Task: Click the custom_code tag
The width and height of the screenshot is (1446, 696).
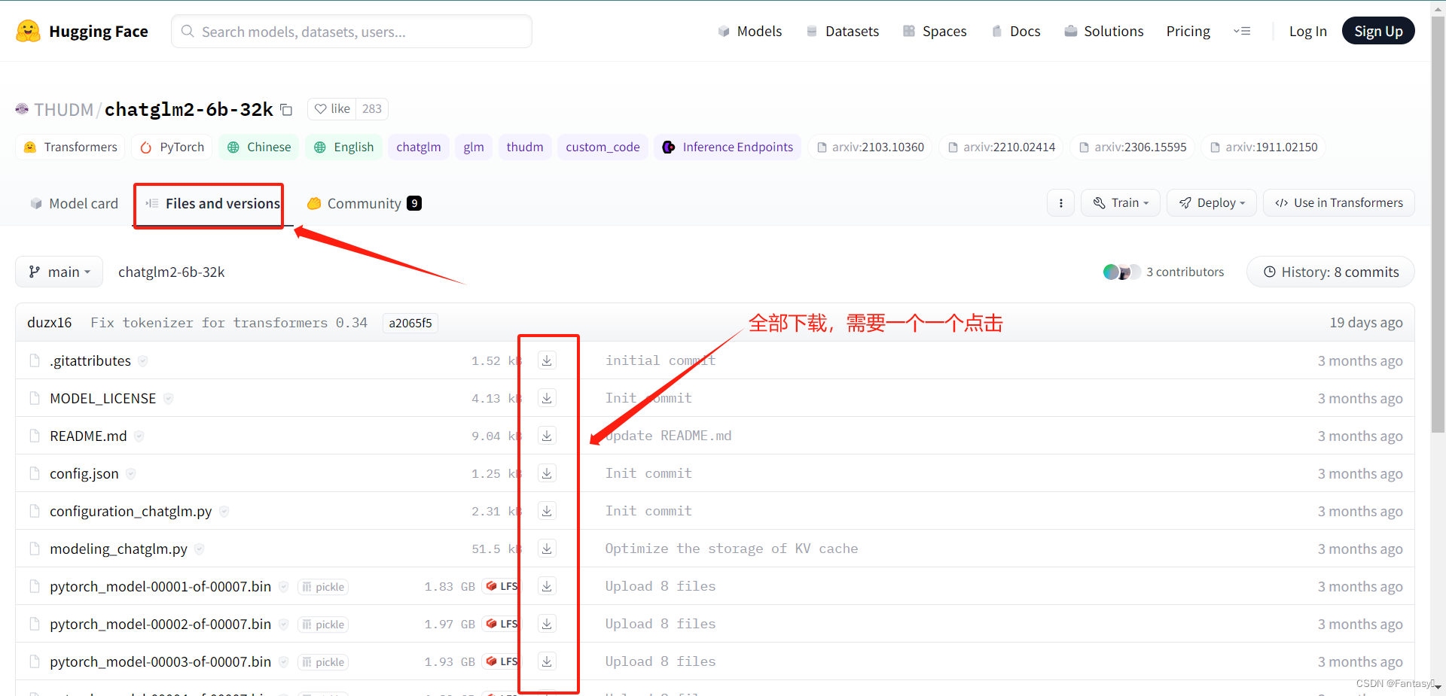Action: tap(602, 147)
